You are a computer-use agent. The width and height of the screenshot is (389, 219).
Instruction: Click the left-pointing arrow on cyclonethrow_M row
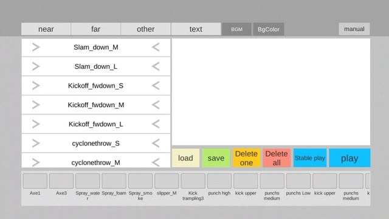pyautogui.click(x=156, y=162)
